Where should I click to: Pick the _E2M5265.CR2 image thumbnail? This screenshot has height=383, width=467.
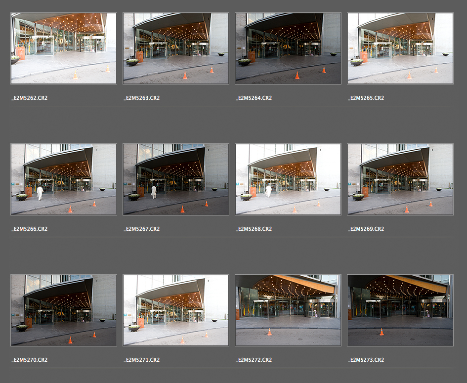[400, 48]
